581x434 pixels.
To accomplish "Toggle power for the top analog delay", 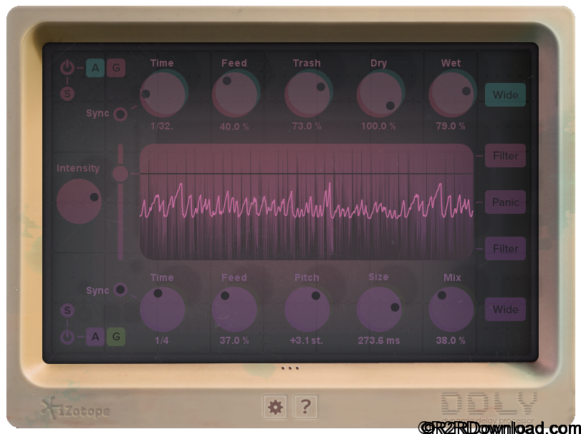I will (x=67, y=68).
